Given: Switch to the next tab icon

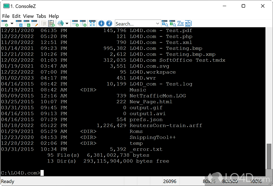Looking at the screenshot, I should pyautogui.click(x=27, y=24).
